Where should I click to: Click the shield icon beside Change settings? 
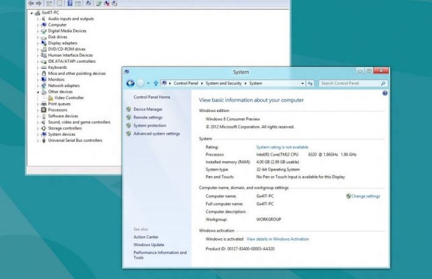click(348, 196)
